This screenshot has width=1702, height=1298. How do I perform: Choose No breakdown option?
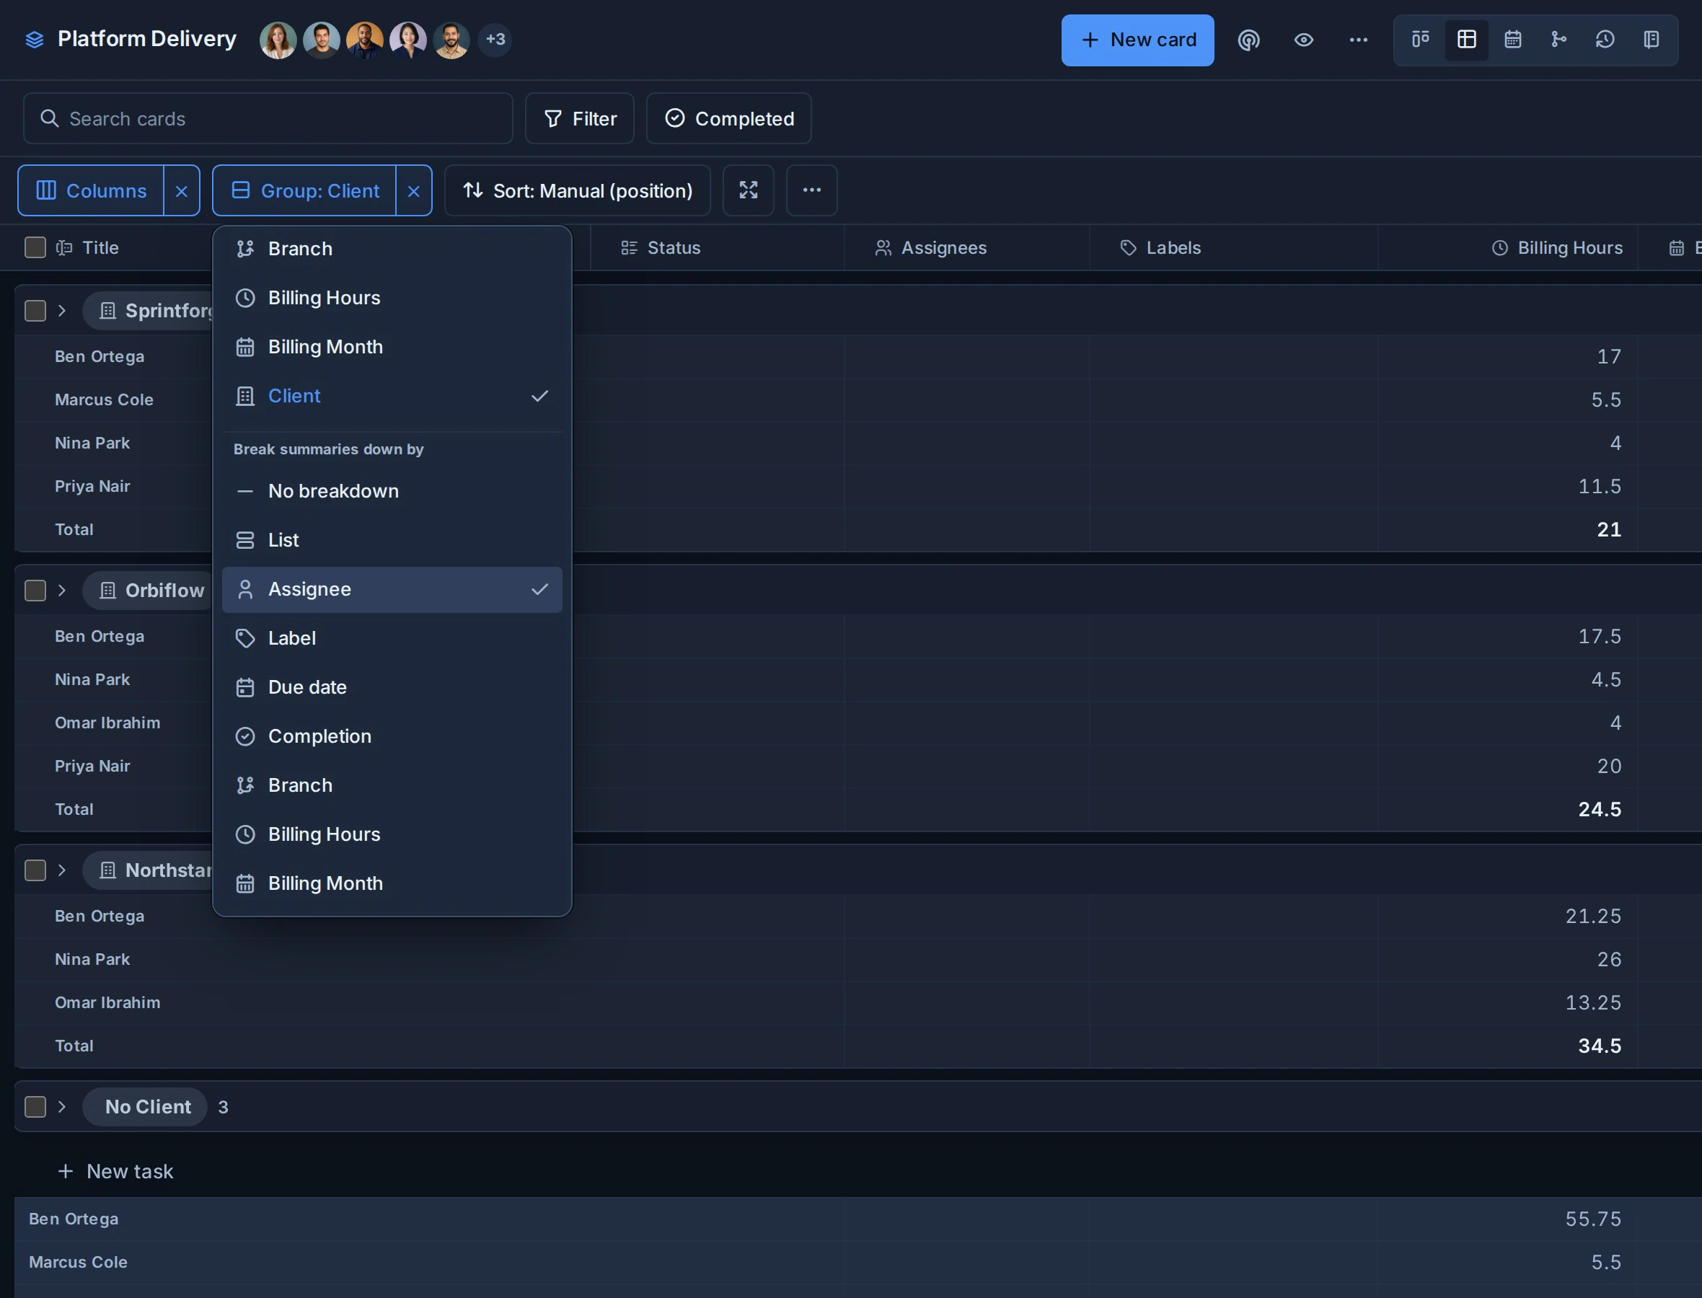tap(392, 491)
